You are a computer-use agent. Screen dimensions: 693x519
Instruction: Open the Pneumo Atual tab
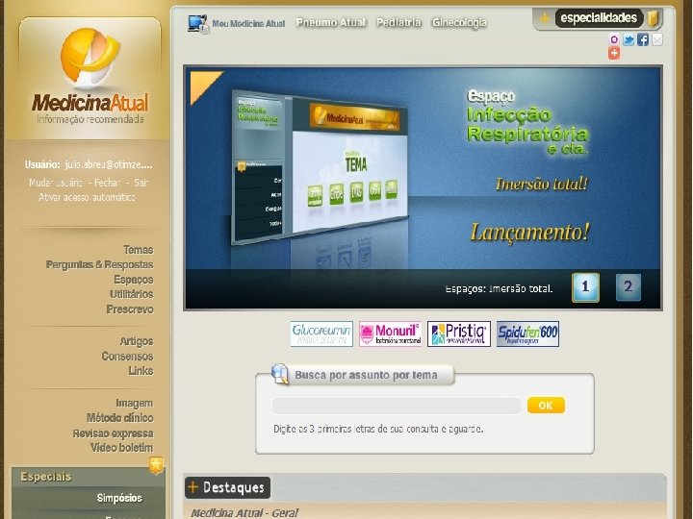[x=331, y=22]
